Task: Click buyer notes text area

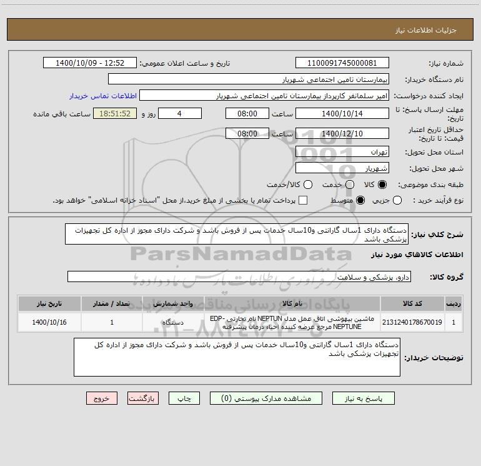Action: tap(237, 357)
